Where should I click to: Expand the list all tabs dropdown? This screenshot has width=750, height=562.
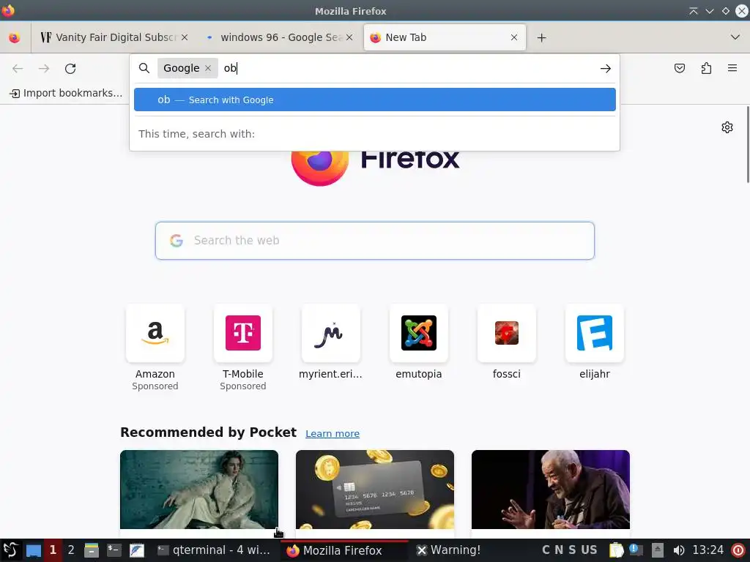735,37
